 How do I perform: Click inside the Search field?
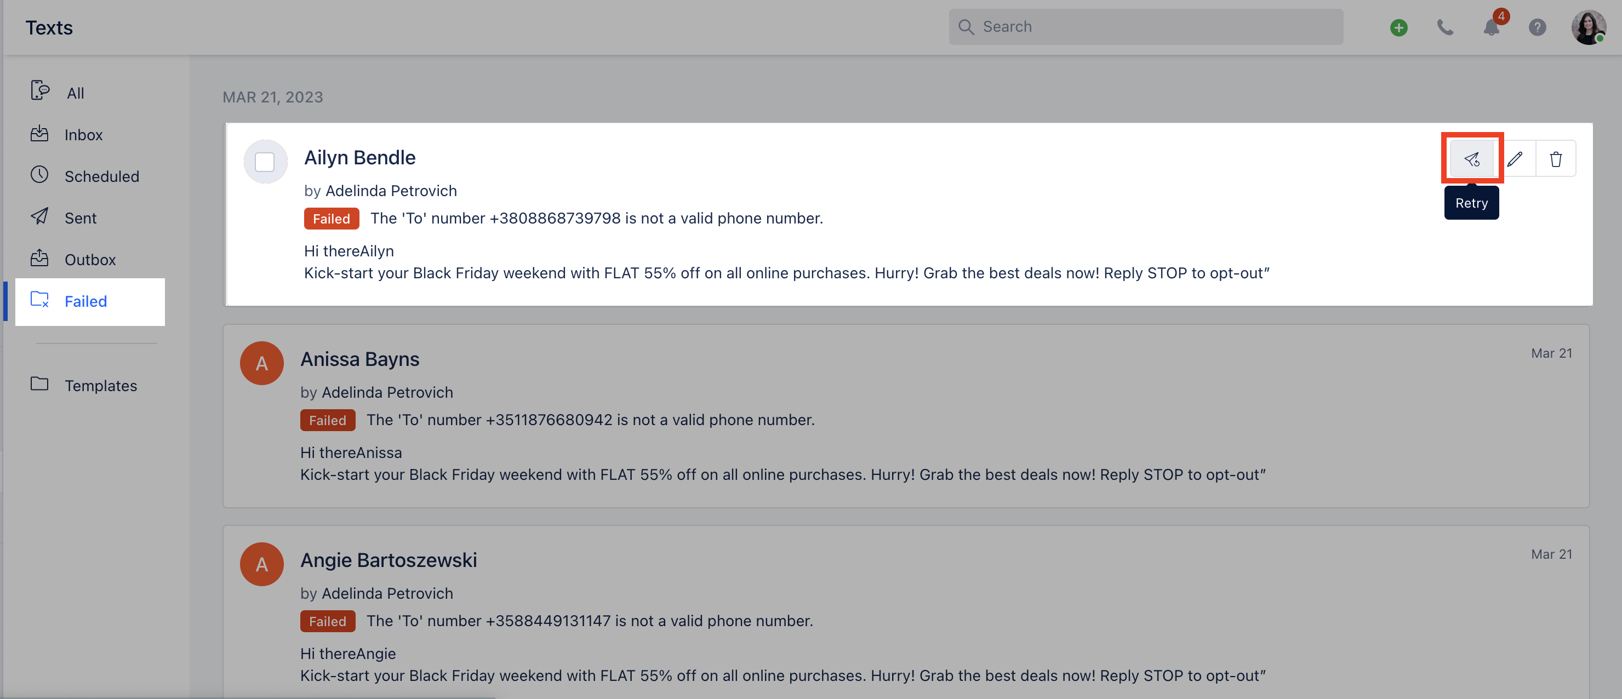pyautogui.click(x=1145, y=26)
